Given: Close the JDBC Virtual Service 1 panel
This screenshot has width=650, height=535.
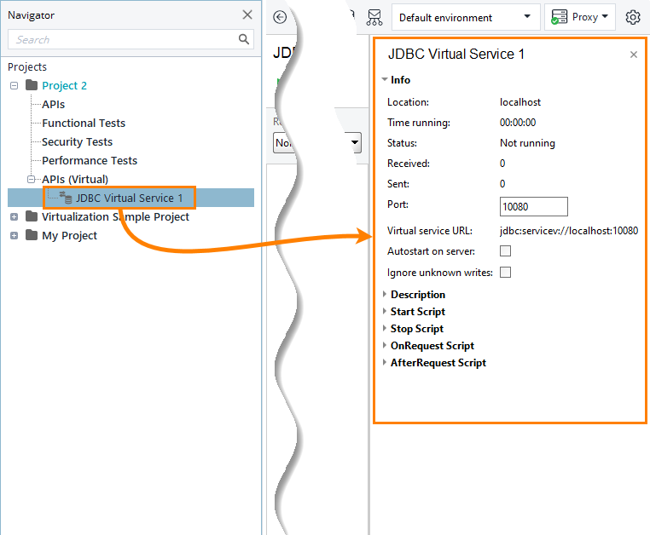Looking at the screenshot, I should (633, 55).
